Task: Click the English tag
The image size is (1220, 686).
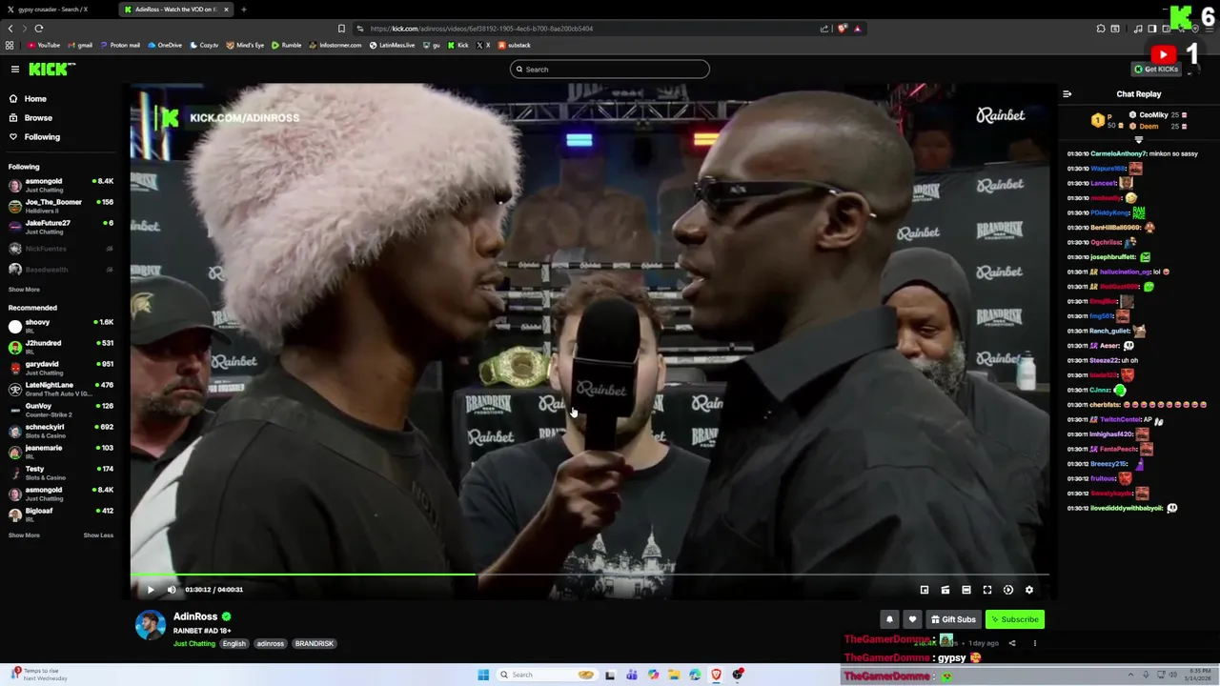Action: click(x=234, y=644)
